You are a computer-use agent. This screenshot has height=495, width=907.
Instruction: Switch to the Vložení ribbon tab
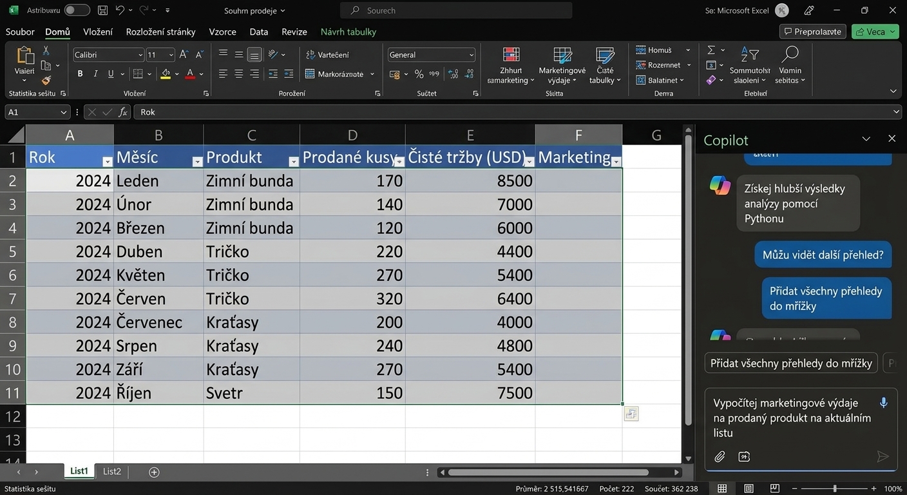(98, 32)
